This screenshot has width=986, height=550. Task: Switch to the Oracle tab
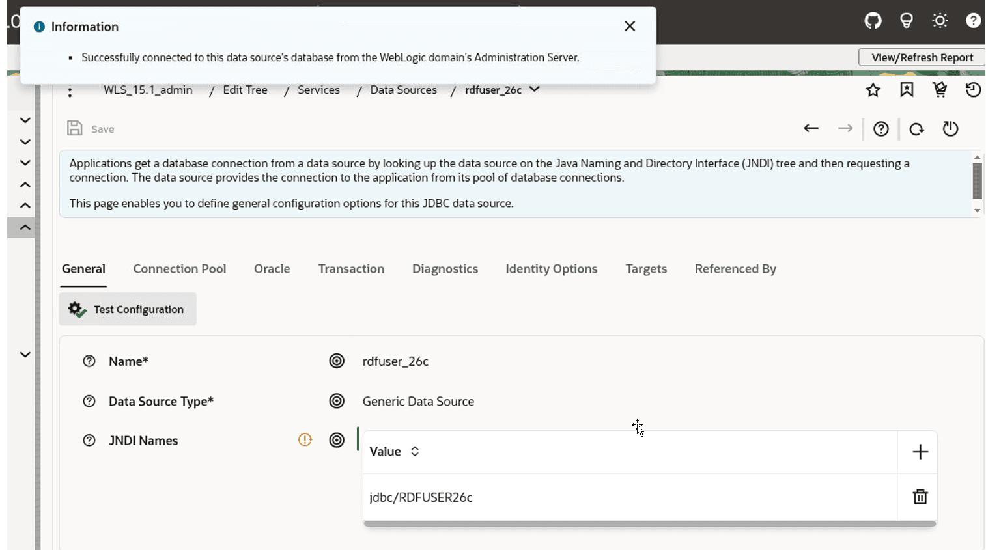[x=272, y=269]
